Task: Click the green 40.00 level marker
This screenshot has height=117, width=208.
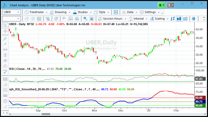Action: coord(200,105)
